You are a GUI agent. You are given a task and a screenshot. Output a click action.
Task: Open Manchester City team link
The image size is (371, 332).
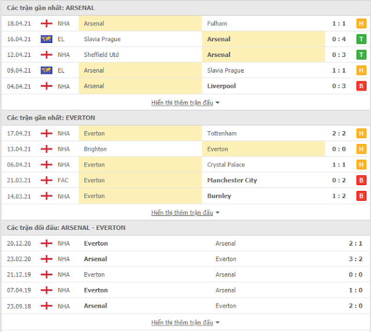232,180
